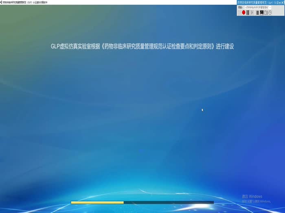Click the hatched grip left of record button

pyautogui.click(x=239, y=13)
